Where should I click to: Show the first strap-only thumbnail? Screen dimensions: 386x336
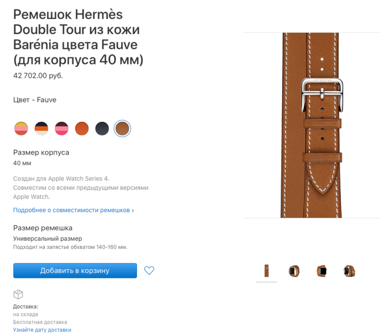click(267, 271)
